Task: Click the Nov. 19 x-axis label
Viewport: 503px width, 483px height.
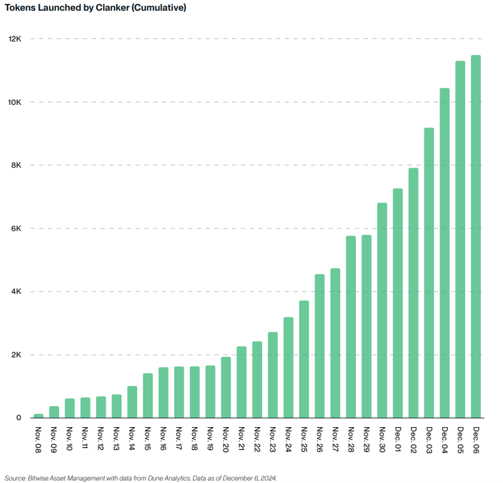Action: (x=211, y=438)
